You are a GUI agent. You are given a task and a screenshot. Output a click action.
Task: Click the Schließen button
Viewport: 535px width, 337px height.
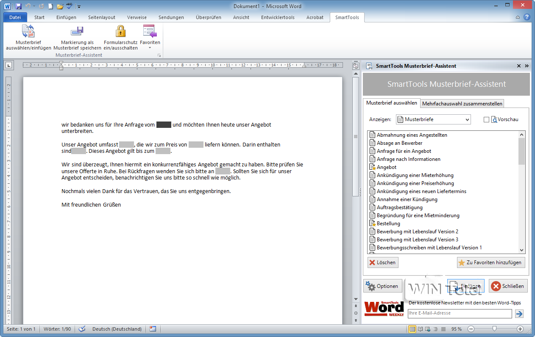508,286
